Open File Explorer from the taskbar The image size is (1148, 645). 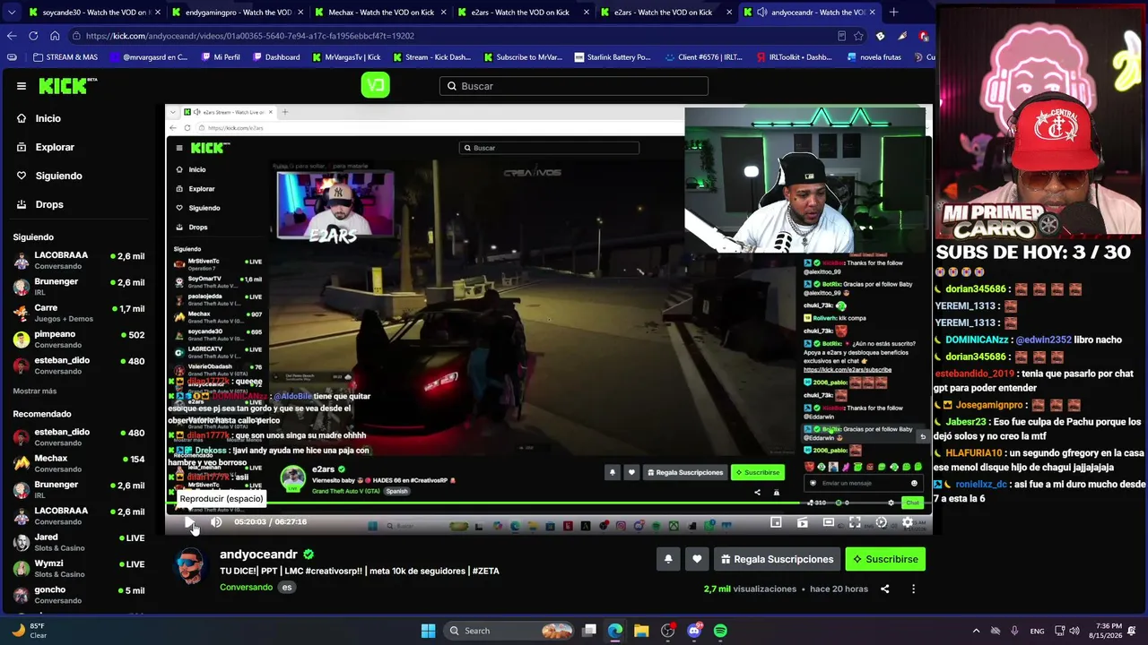coord(641,631)
